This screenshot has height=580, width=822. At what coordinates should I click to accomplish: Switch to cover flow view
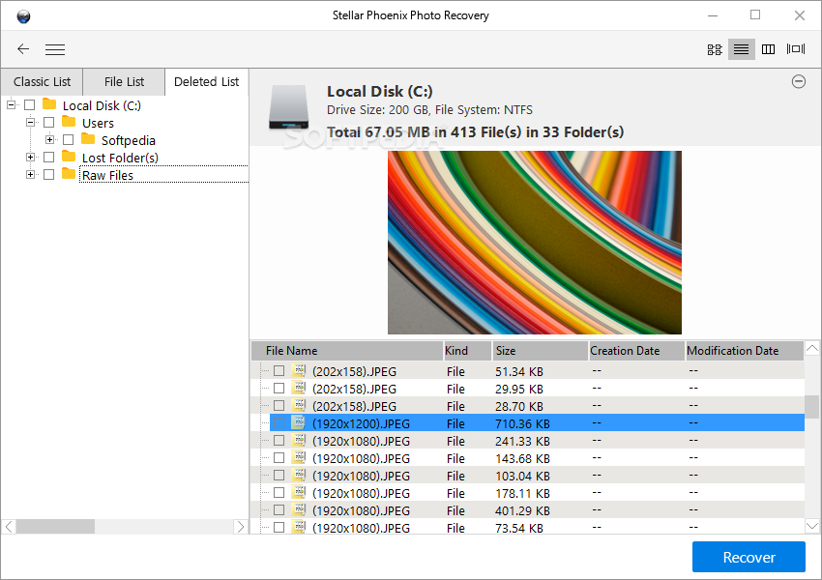796,49
